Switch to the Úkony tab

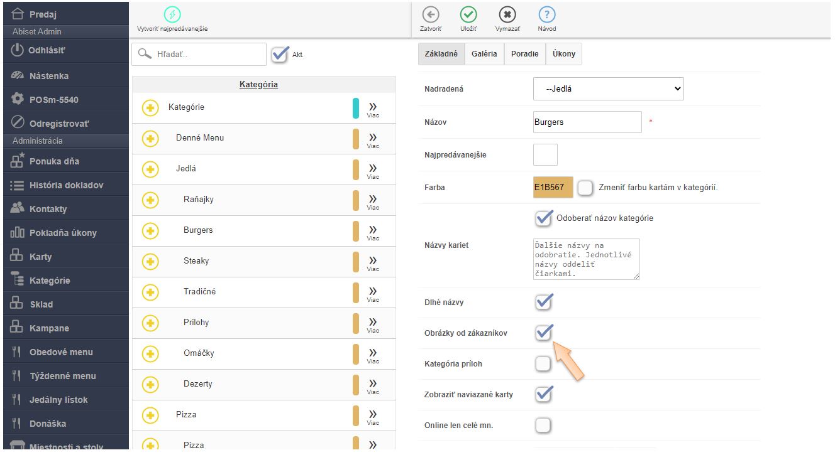563,54
